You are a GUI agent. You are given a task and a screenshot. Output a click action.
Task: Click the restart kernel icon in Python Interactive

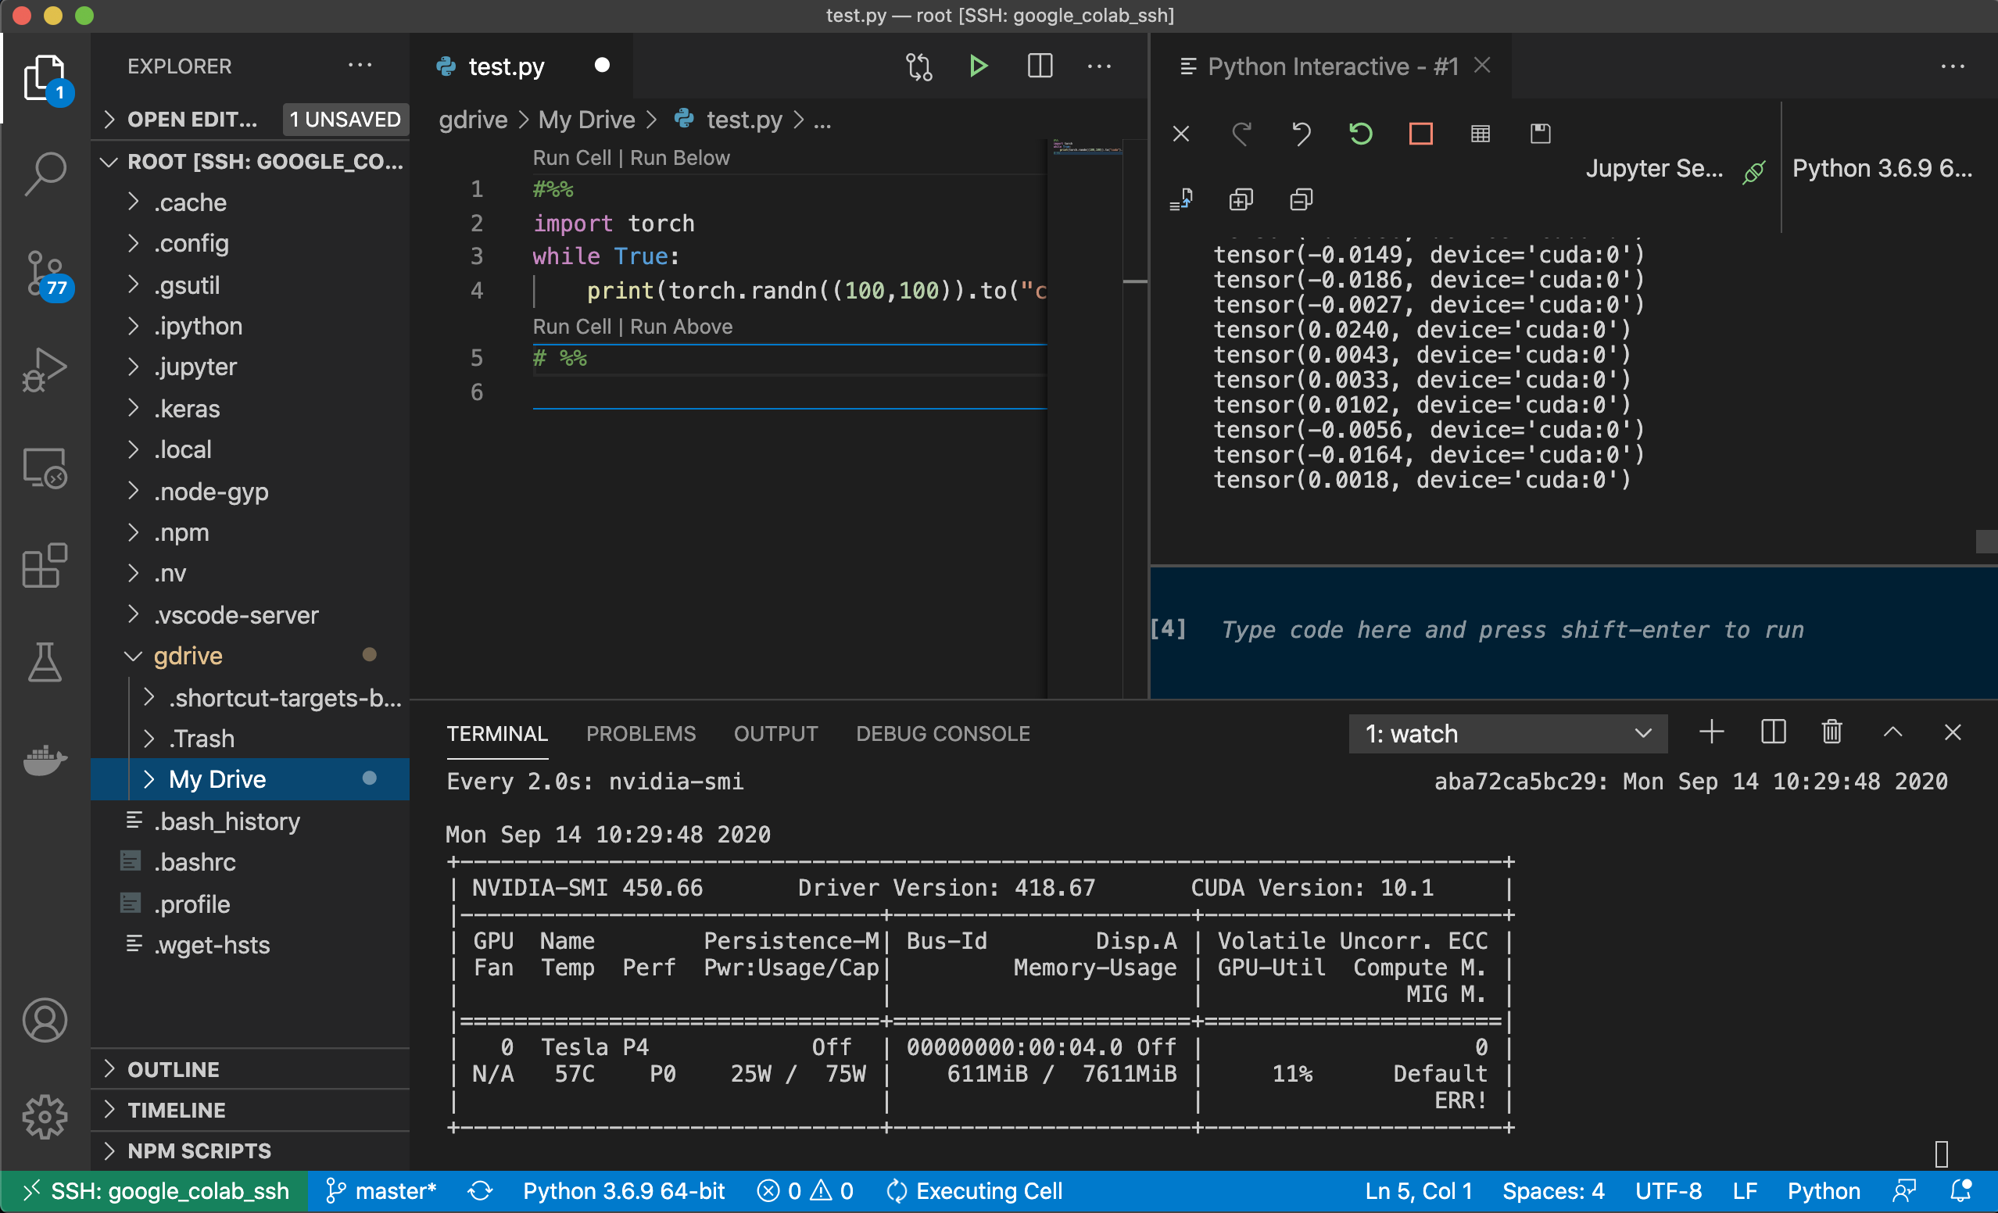coord(1359,131)
